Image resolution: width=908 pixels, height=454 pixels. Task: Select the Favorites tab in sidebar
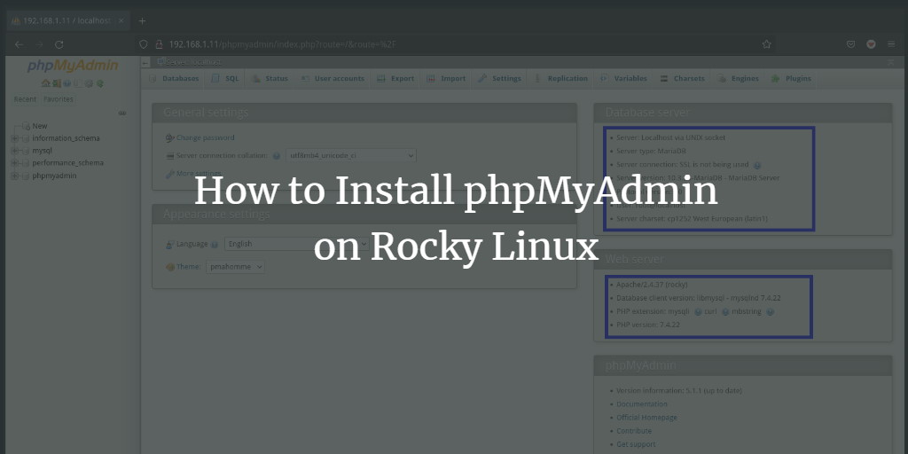59,99
